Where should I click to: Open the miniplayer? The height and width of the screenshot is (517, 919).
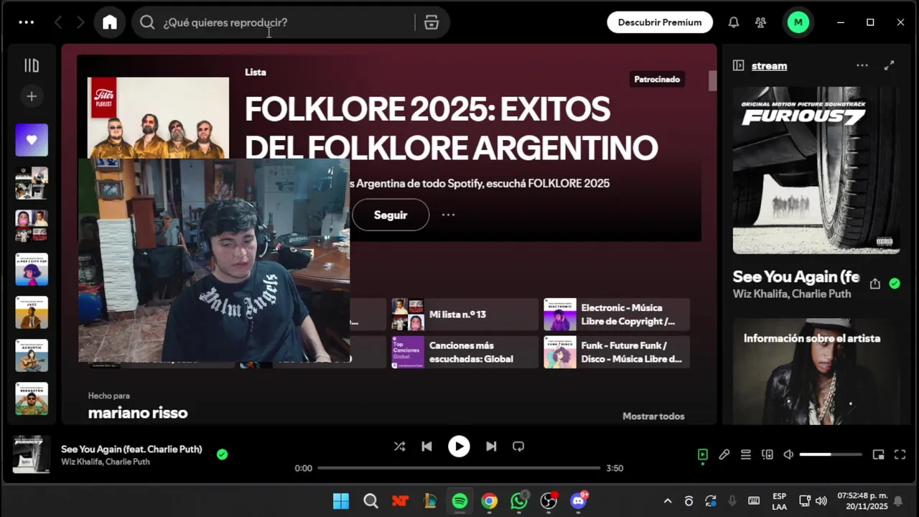click(x=878, y=455)
